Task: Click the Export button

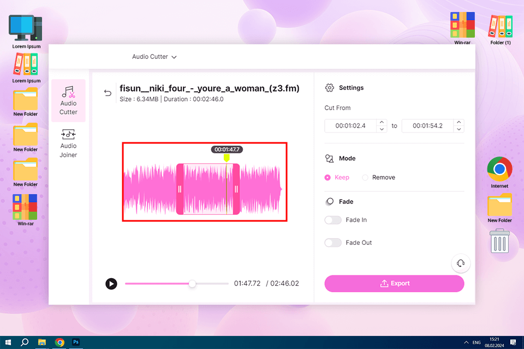Action: click(394, 284)
